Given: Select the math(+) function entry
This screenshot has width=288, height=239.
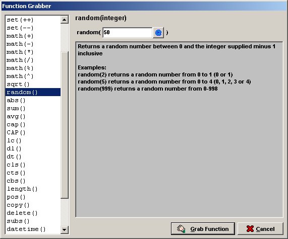Looking at the screenshot, I should pyautogui.click(x=33, y=36).
